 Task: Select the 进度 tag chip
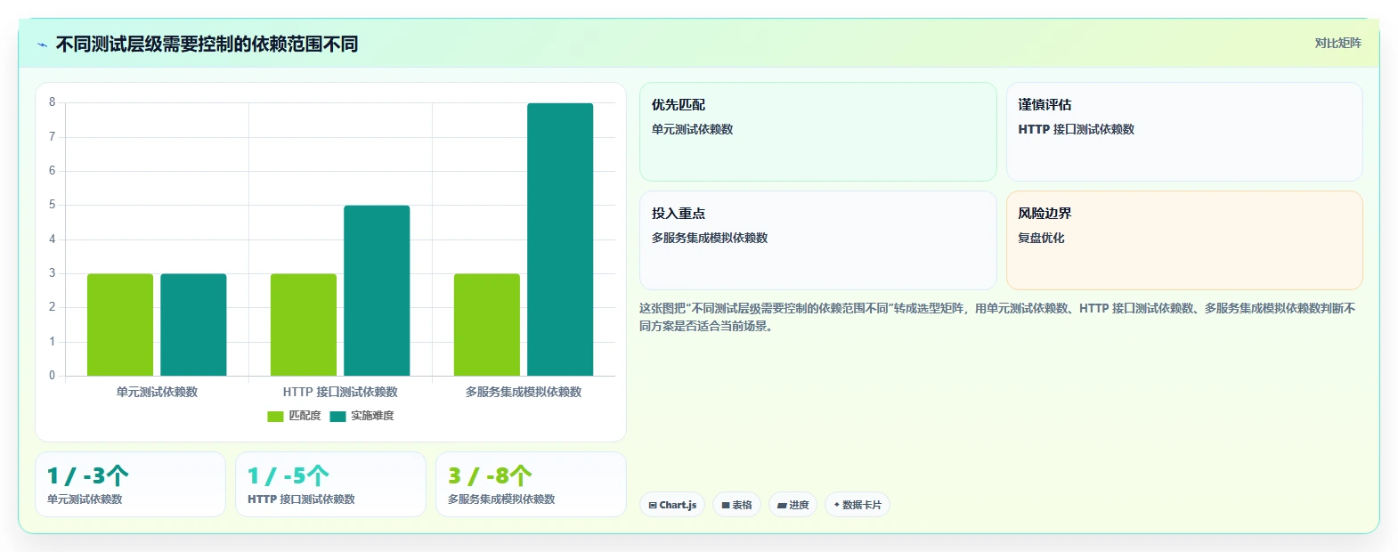[792, 505]
